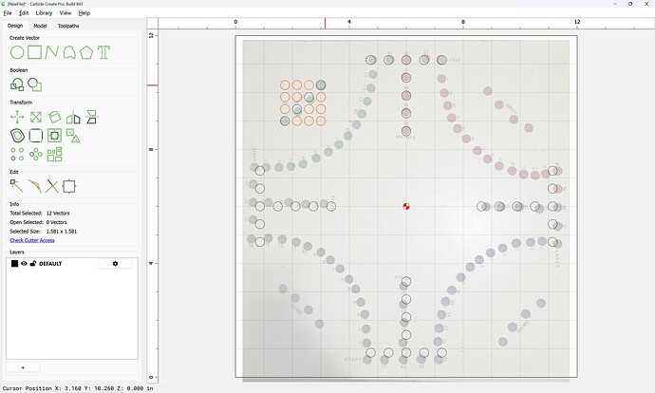655x393 pixels.
Task: Open the Align Vectors tool
Action: pos(54,136)
